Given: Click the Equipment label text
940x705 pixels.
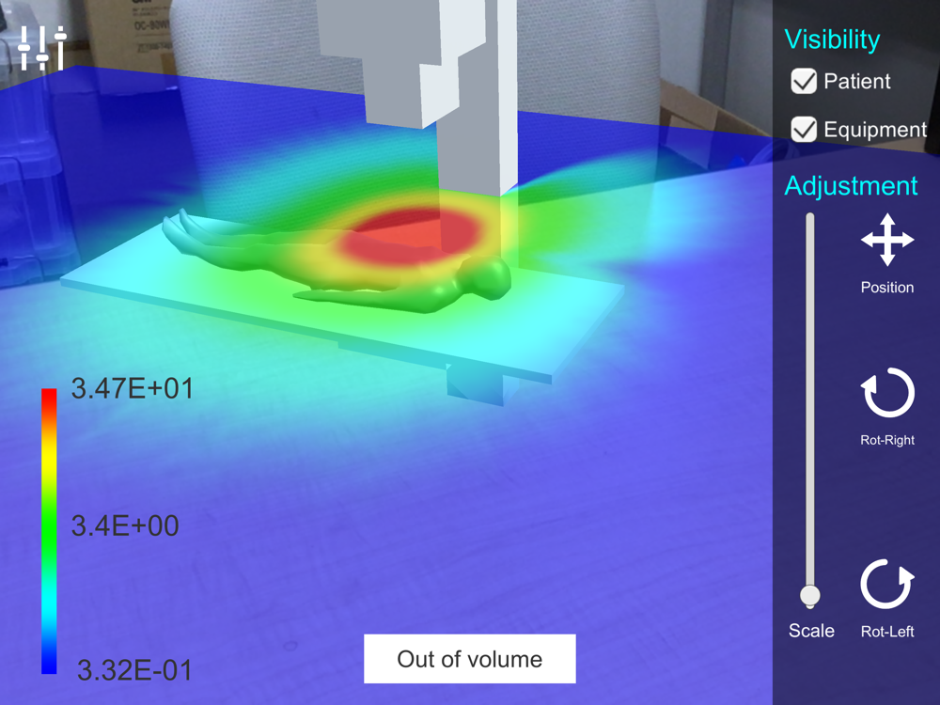Looking at the screenshot, I should [875, 130].
